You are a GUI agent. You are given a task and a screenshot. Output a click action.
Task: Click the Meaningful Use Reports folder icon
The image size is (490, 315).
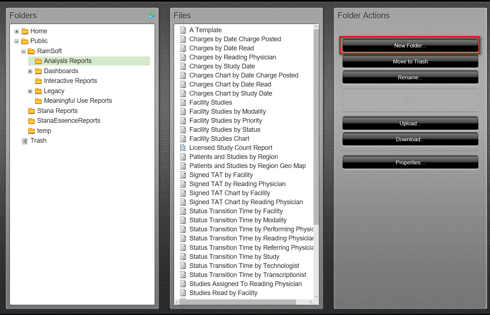pos(38,101)
